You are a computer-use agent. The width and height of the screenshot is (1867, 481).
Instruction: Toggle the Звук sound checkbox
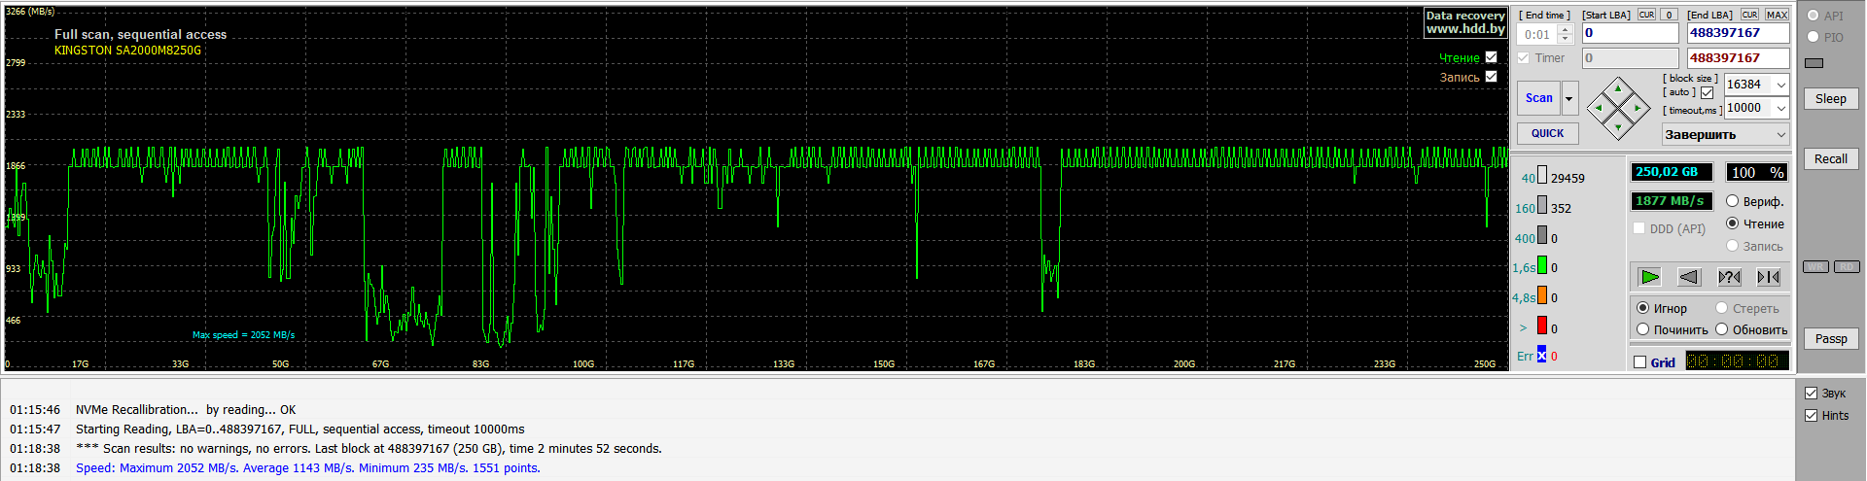click(1811, 394)
